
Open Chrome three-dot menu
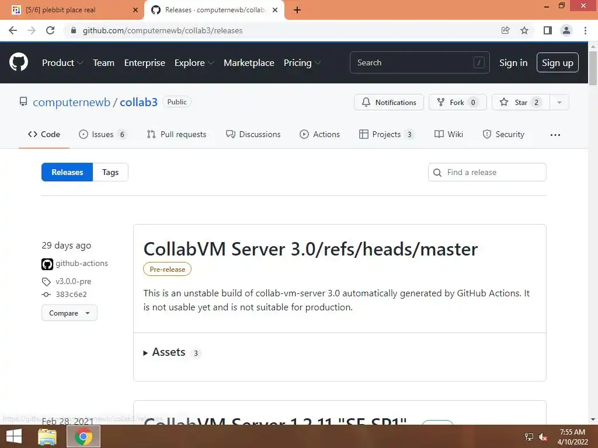585,30
